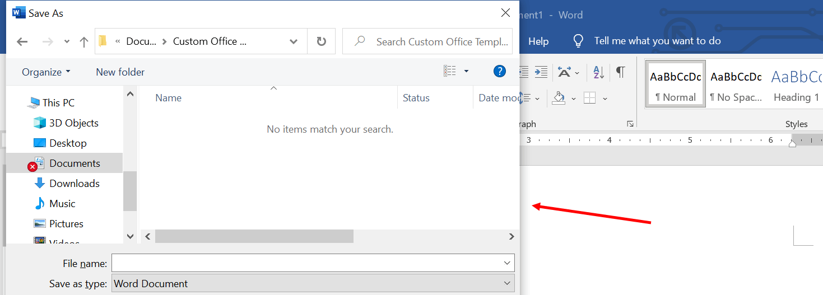Screen dimensions: 823x295
Task: Apply the No Spacing style
Action: coord(736,83)
